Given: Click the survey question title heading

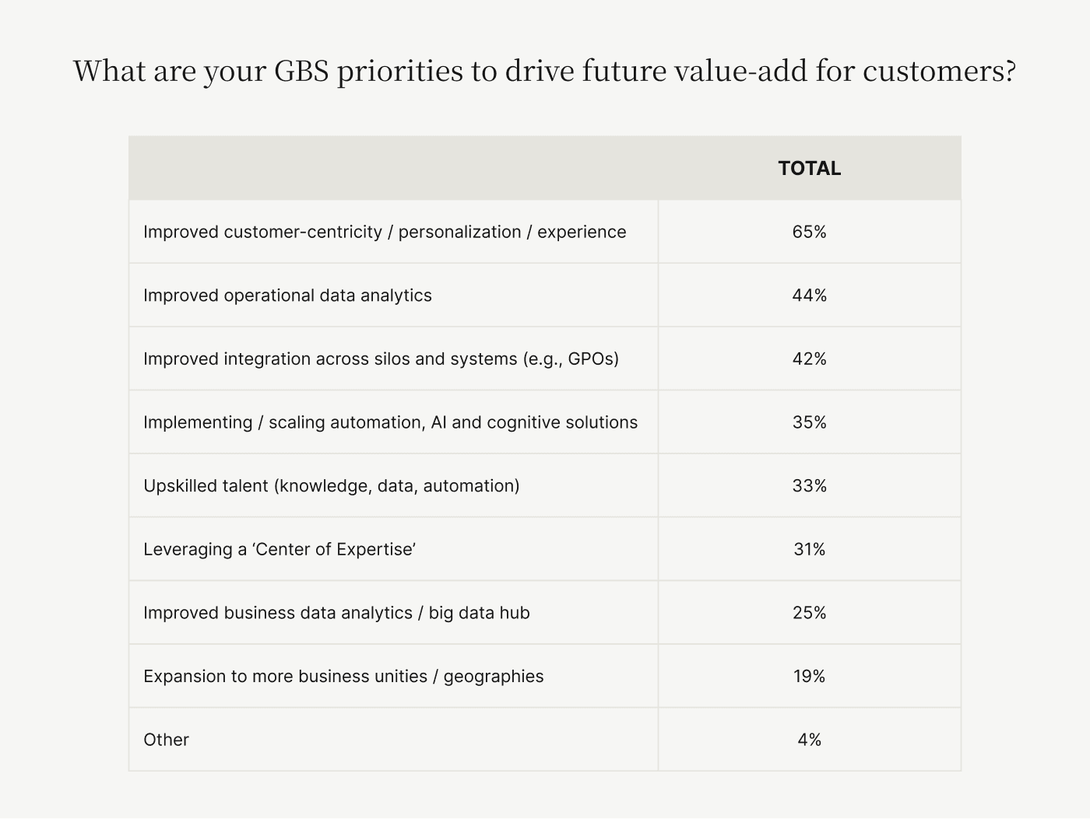Looking at the screenshot, I should (x=545, y=71).
